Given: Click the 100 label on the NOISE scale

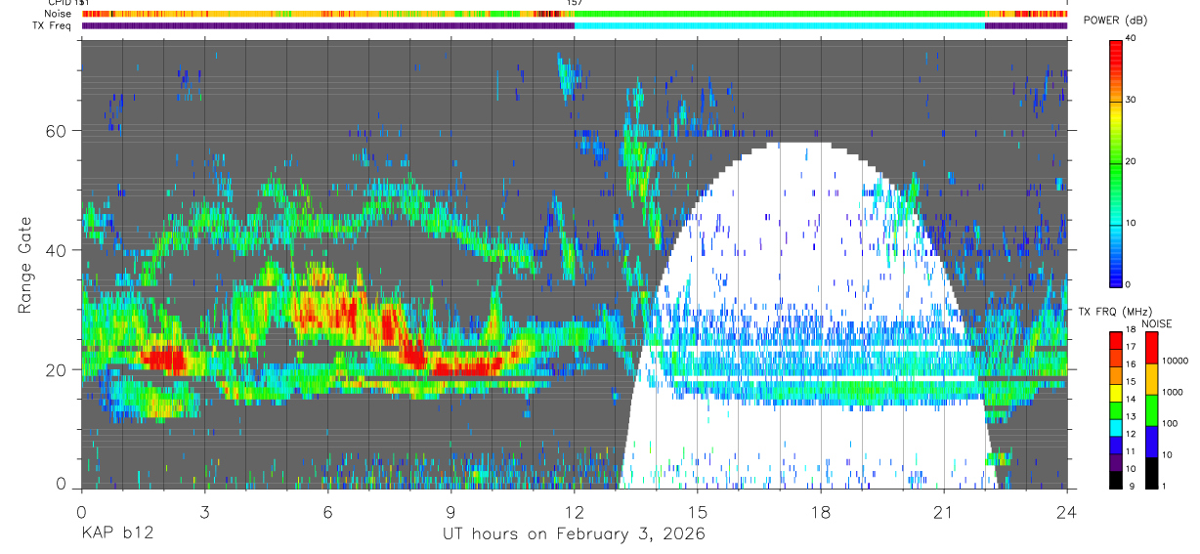Looking at the screenshot, I should pos(1169,423).
